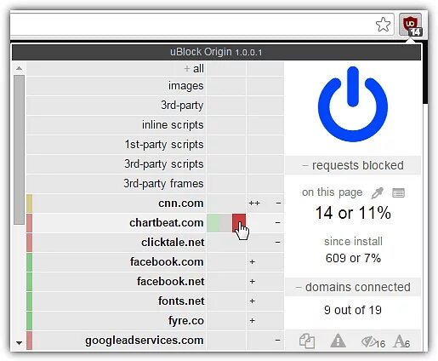Screen dimensions: 438x361
Task: Toggle remote fonts blocking letter A icon
Action: pos(401,341)
